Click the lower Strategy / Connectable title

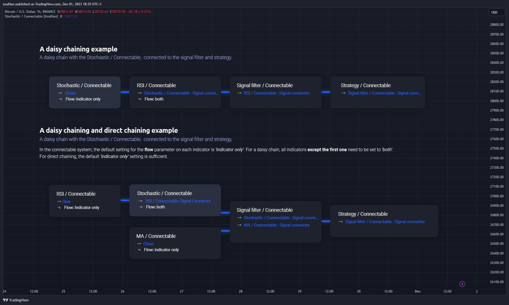(363, 214)
